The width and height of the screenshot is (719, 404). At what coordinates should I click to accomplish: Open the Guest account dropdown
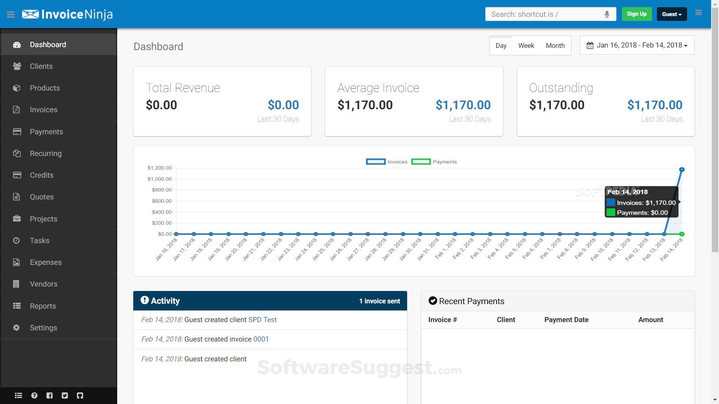(x=671, y=14)
